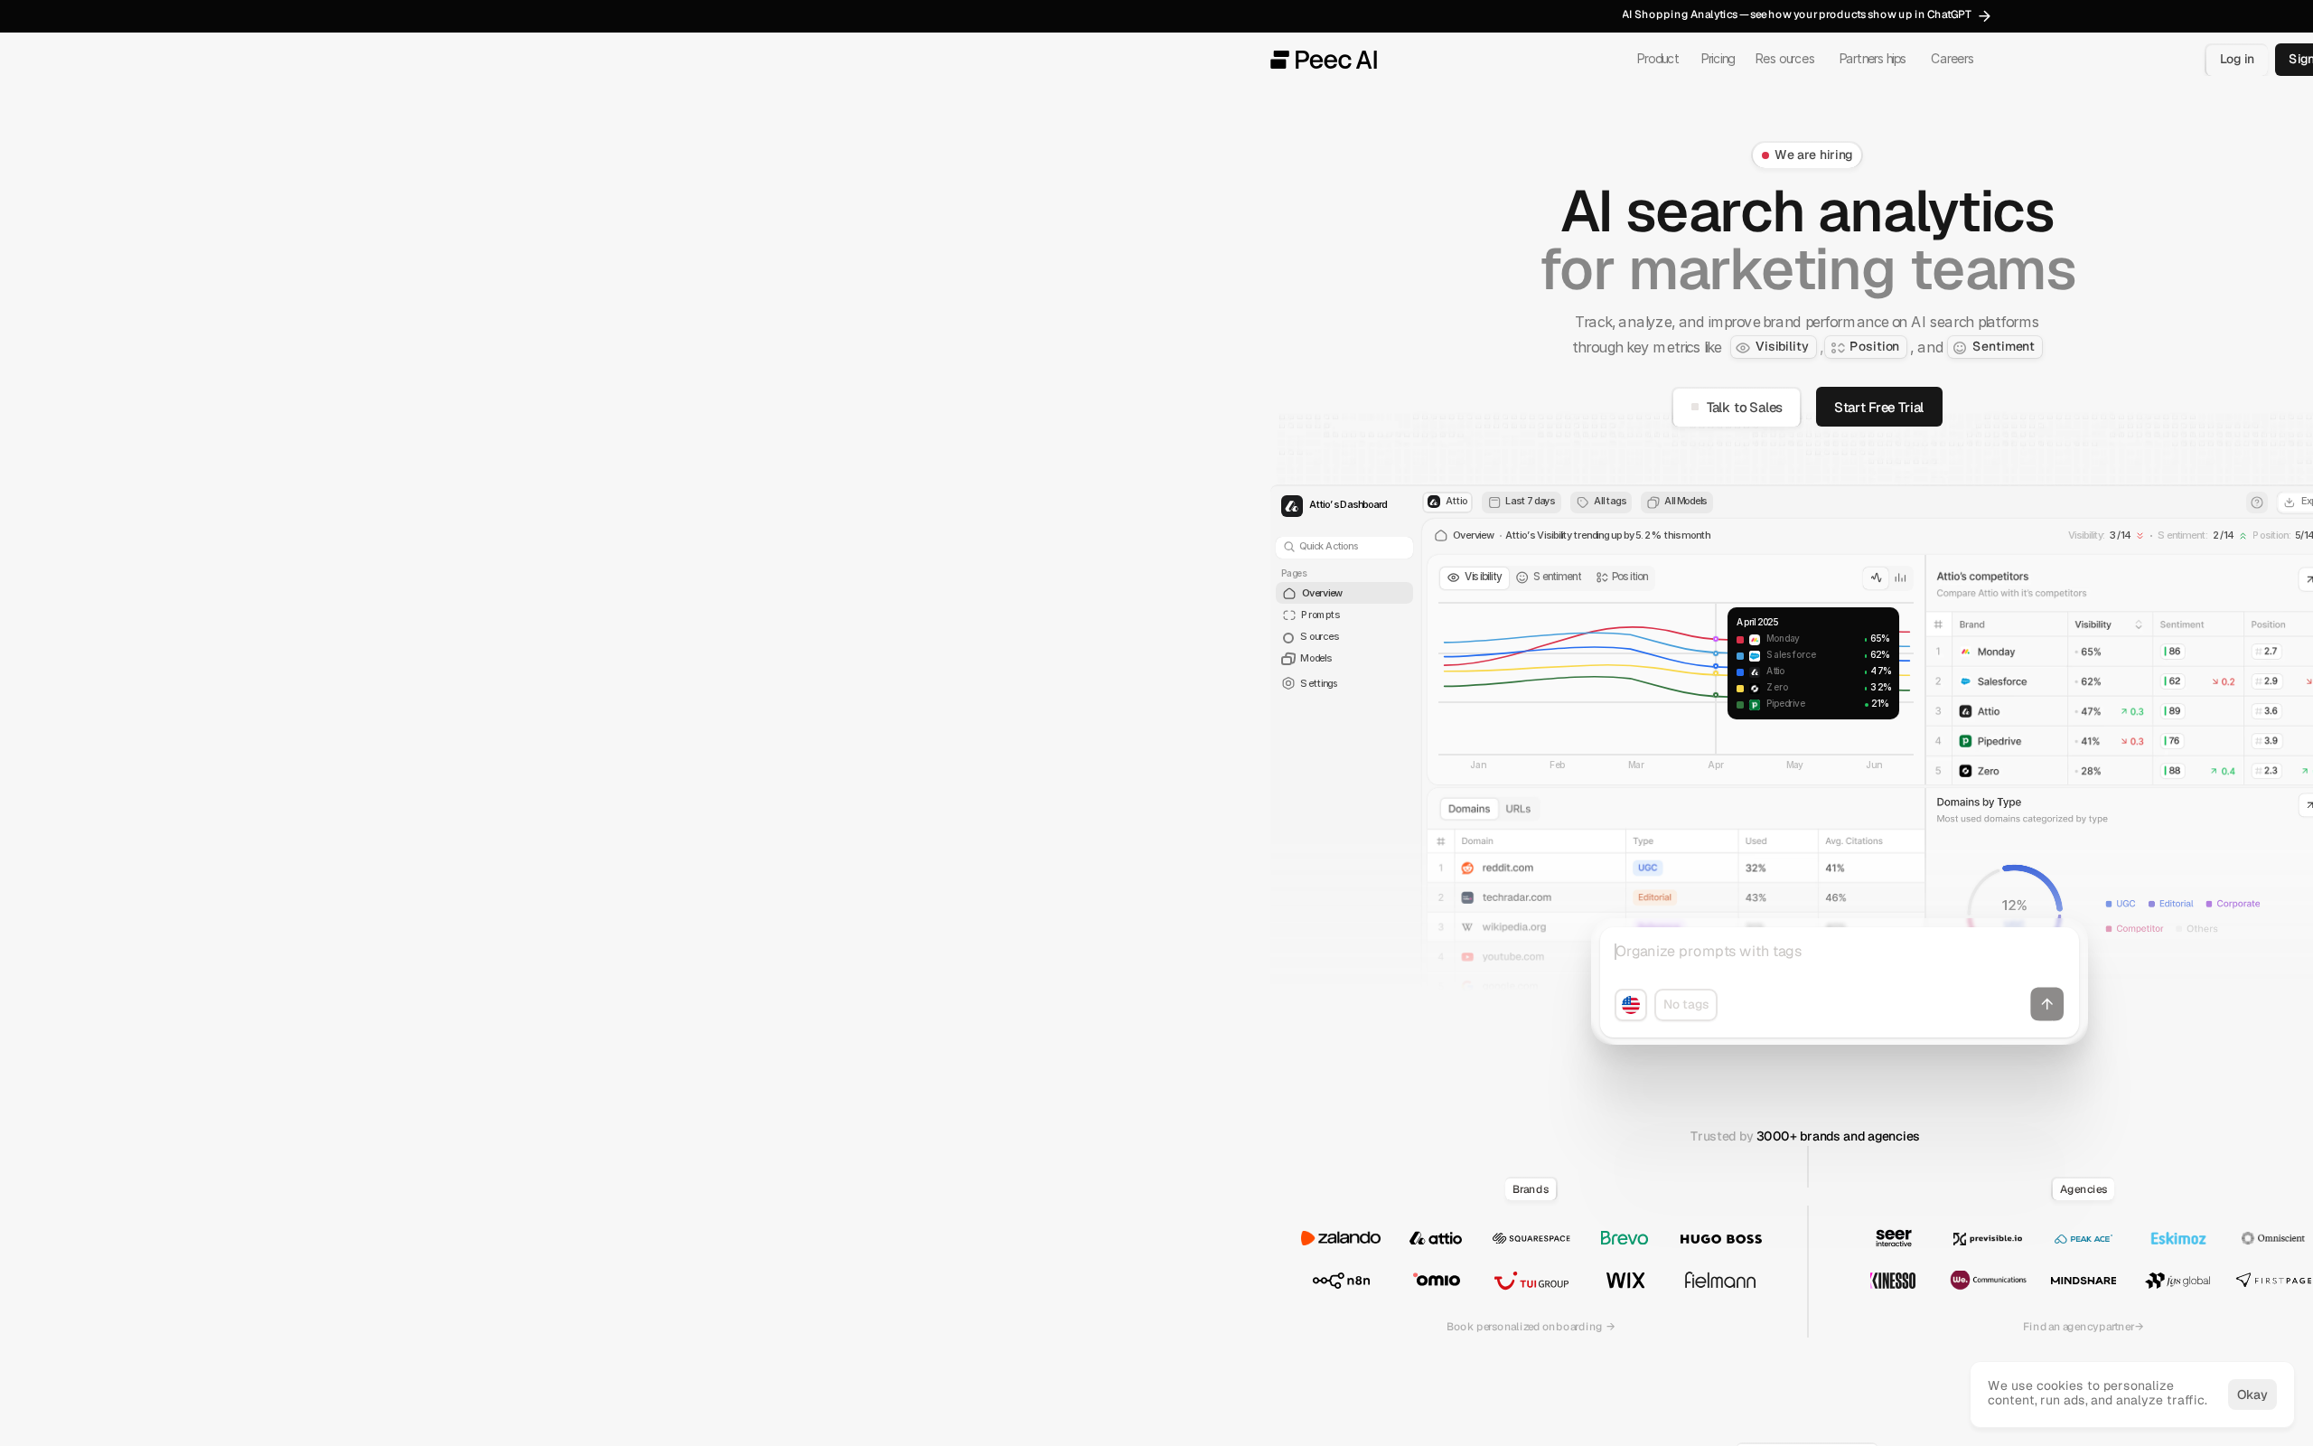Click the Omio brand logo
This screenshot has height=1446, width=2313.
(1437, 1280)
